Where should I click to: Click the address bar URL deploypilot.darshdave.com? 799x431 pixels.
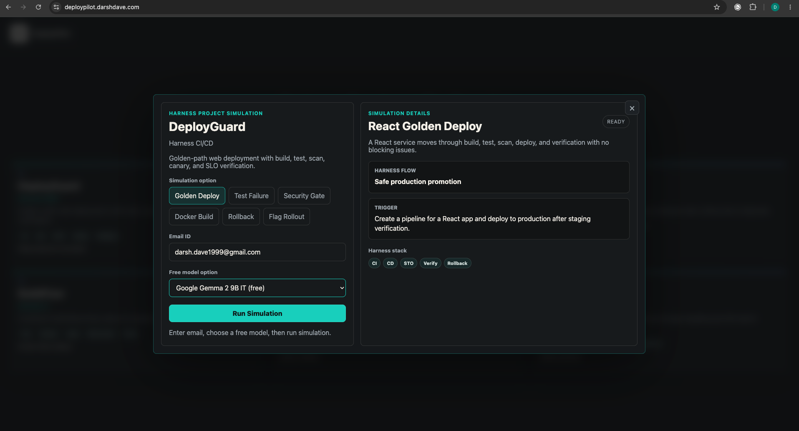click(x=102, y=7)
